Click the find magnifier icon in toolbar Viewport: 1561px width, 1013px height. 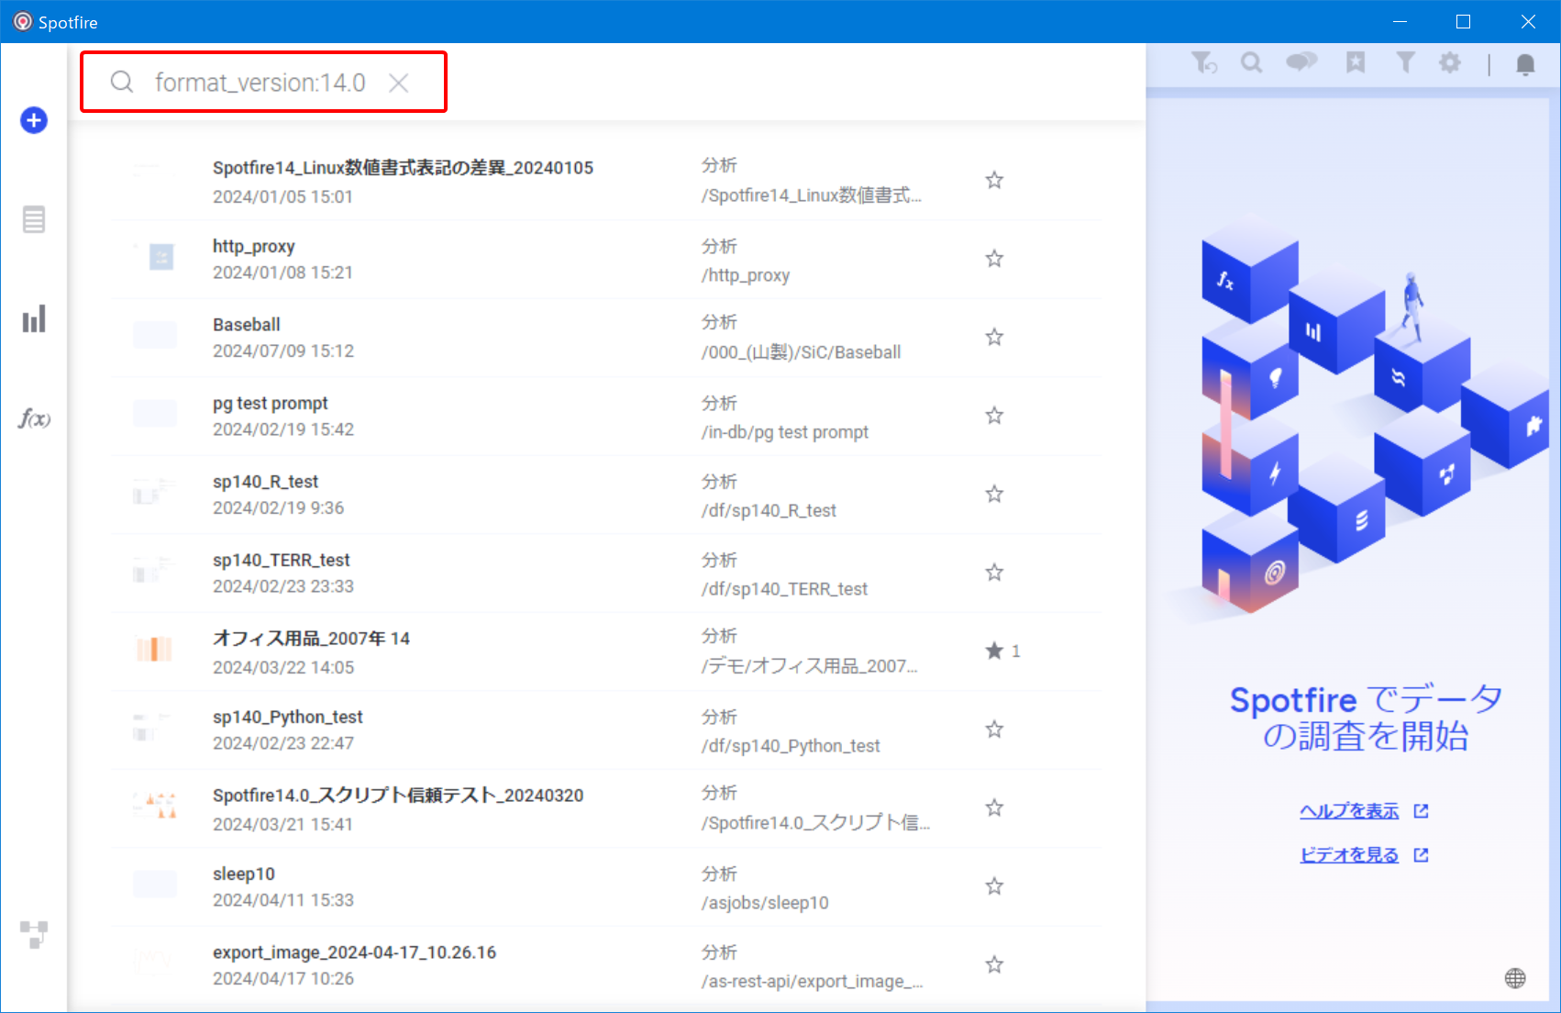click(1252, 62)
